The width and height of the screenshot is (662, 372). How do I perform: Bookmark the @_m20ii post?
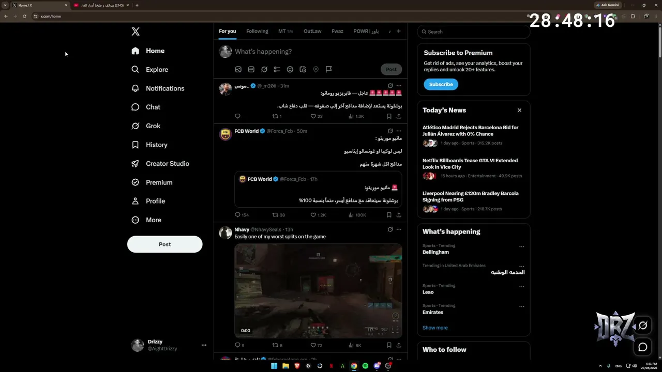(x=389, y=116)
